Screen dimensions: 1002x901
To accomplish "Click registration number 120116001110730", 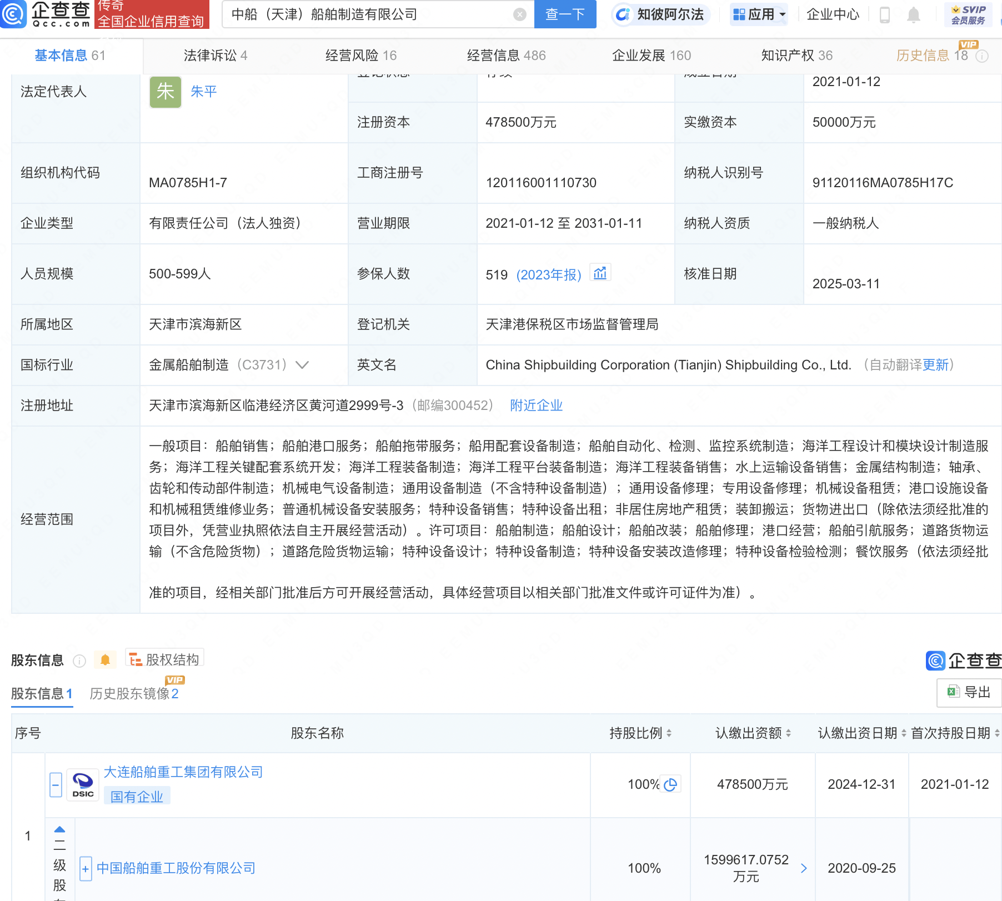I will (541, 183).
